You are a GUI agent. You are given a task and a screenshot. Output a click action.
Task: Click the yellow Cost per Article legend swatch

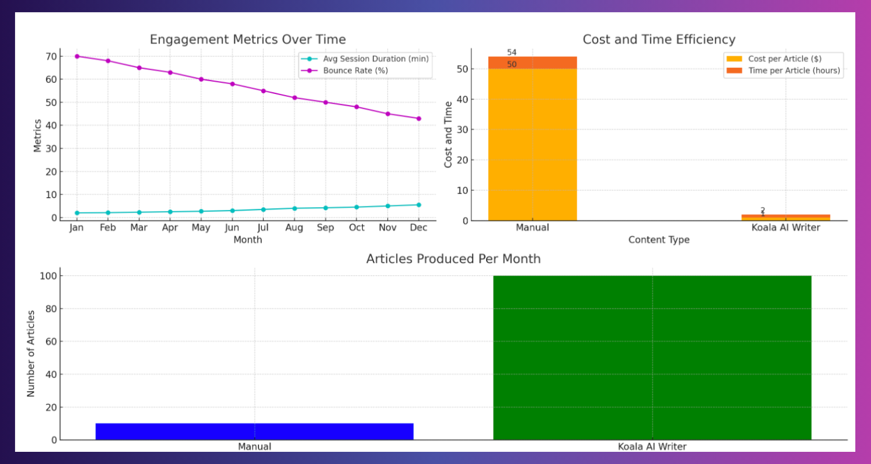(x=734, y=59)
